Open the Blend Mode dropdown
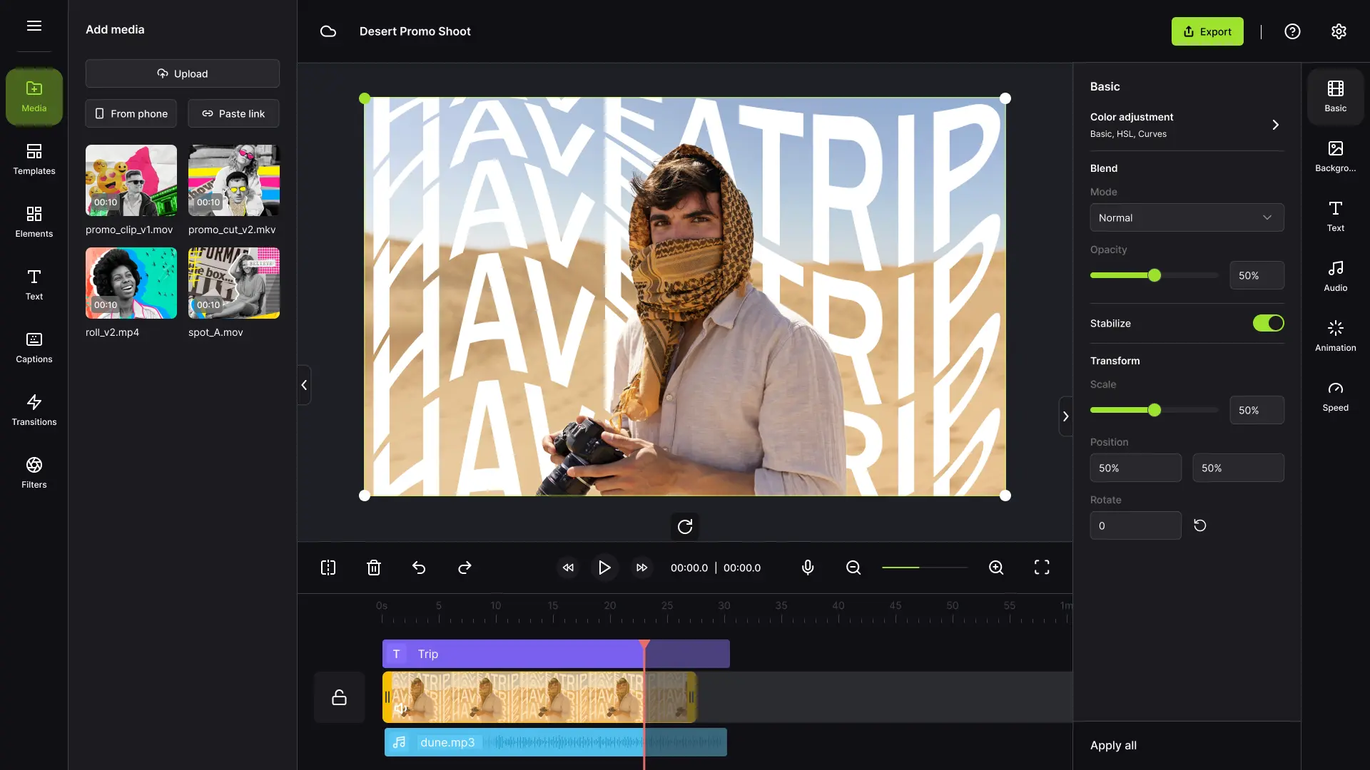This screenshot has width=1370, height=770. (1187, 217)
